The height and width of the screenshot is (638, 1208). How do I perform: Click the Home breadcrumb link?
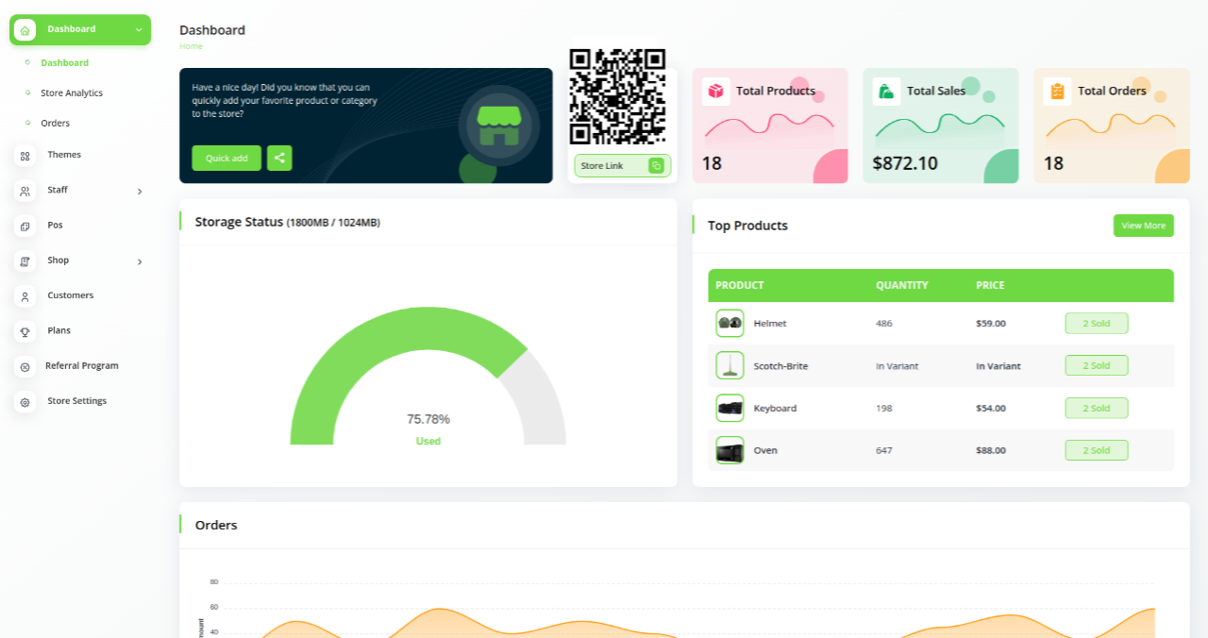(x=191, y=46)
